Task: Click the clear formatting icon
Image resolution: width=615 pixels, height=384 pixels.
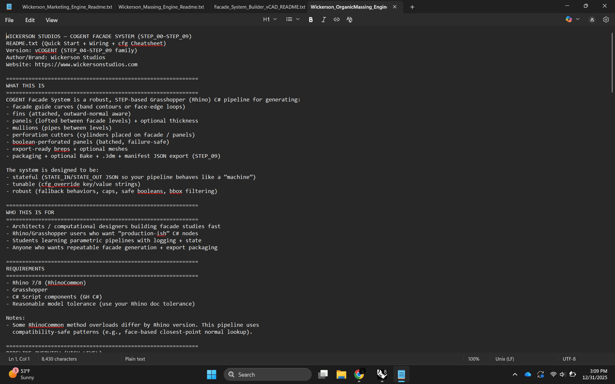Action: (349, 20)
